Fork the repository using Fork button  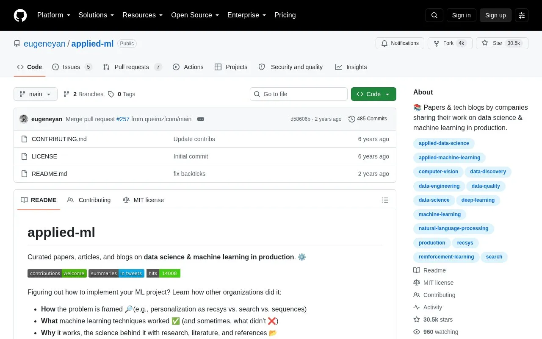click(x=450, y=43)
